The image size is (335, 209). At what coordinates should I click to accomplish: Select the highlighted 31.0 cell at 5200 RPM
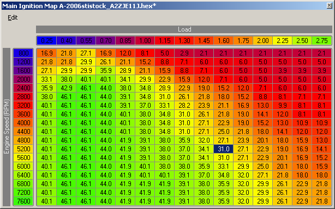[223, 149]
